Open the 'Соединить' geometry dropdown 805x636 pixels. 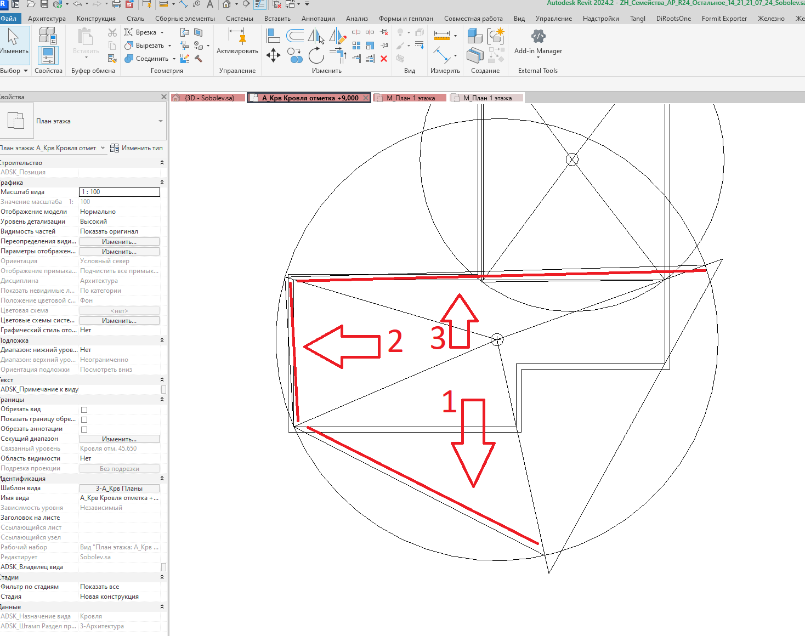(174, 59)
